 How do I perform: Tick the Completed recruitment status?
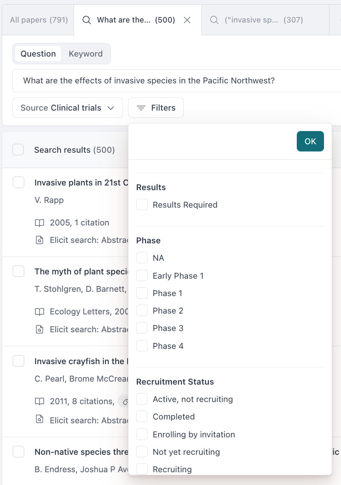click(x=142, y=417)
